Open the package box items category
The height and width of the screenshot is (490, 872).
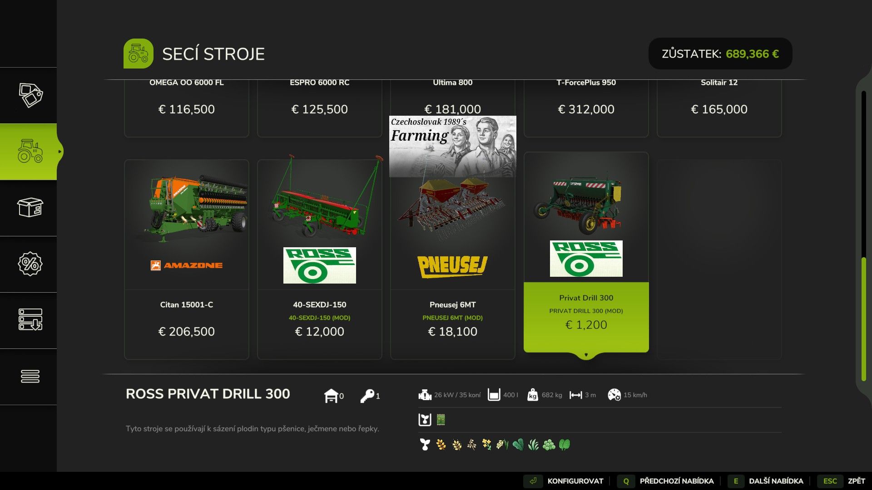coord(30,208)
